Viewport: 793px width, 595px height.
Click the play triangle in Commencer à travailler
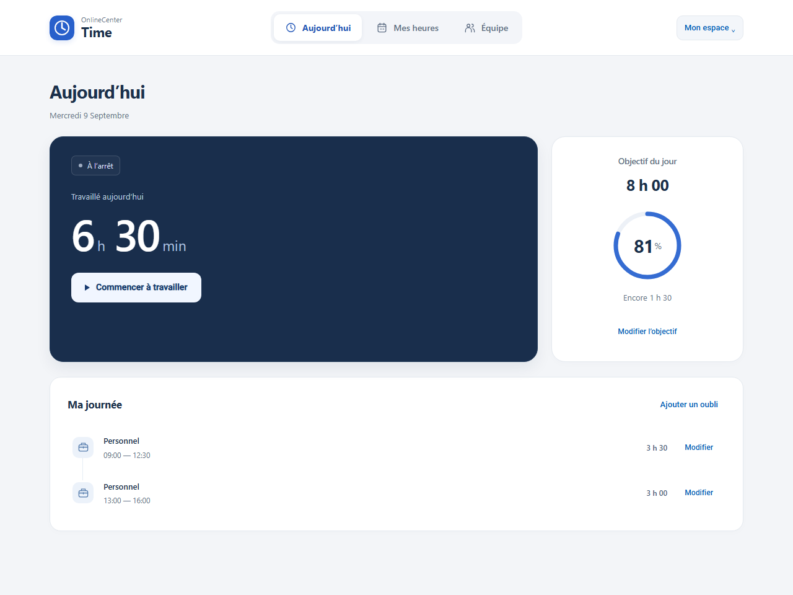tap(87, 288)
